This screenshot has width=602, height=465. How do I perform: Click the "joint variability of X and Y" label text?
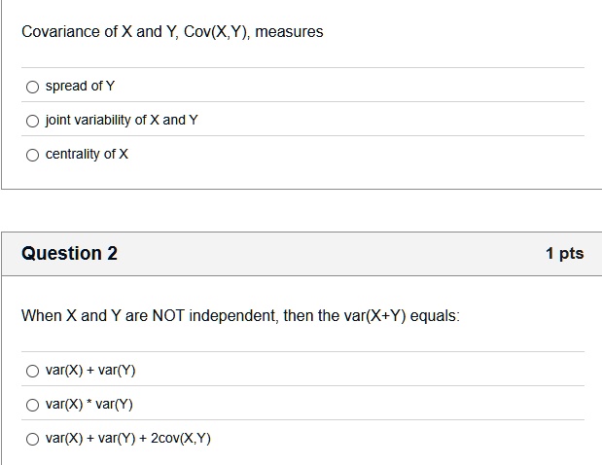point(122,121)
